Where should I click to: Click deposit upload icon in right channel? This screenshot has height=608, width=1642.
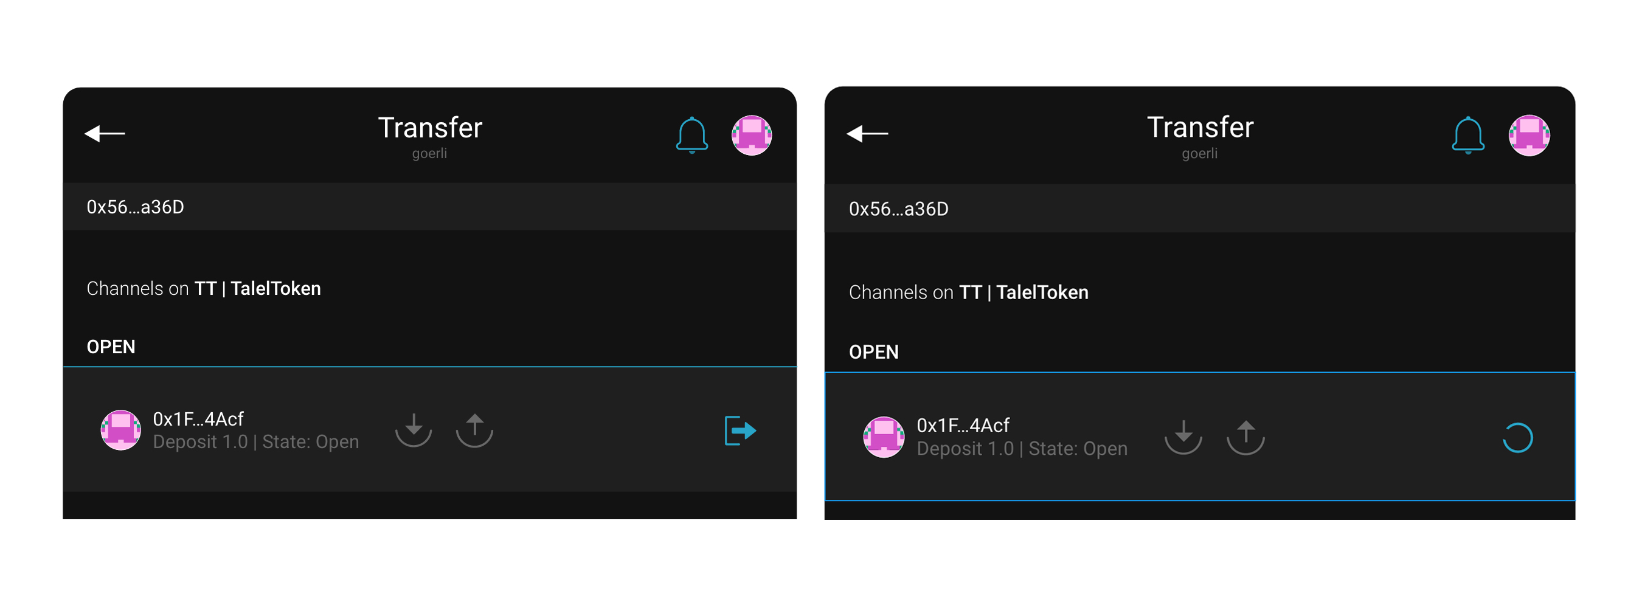tap(1245, 437)
